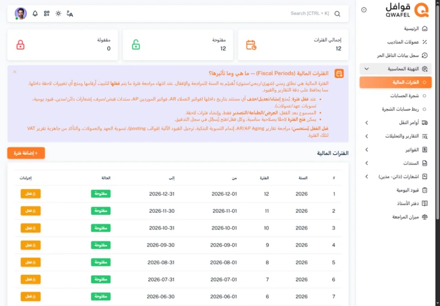Expand الفواتير menu
This screenshot has height=306, width=440.
point(396,150)
